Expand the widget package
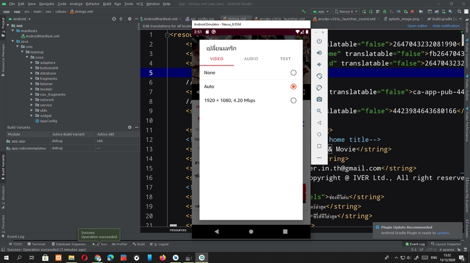 coord(31,115)
